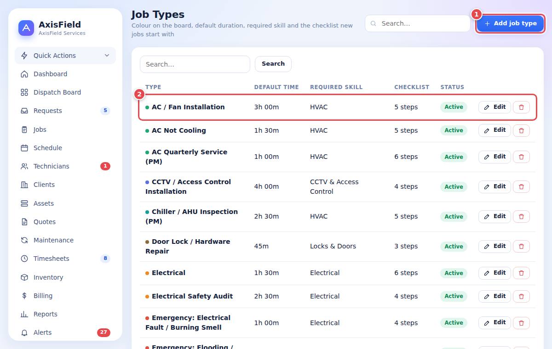Screen dimensions: 552x349
Task: Click the Search button above the table
Action: 273,64
